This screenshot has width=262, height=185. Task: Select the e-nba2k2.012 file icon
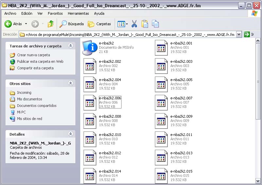pyautogui.click(x=90, y=158)
